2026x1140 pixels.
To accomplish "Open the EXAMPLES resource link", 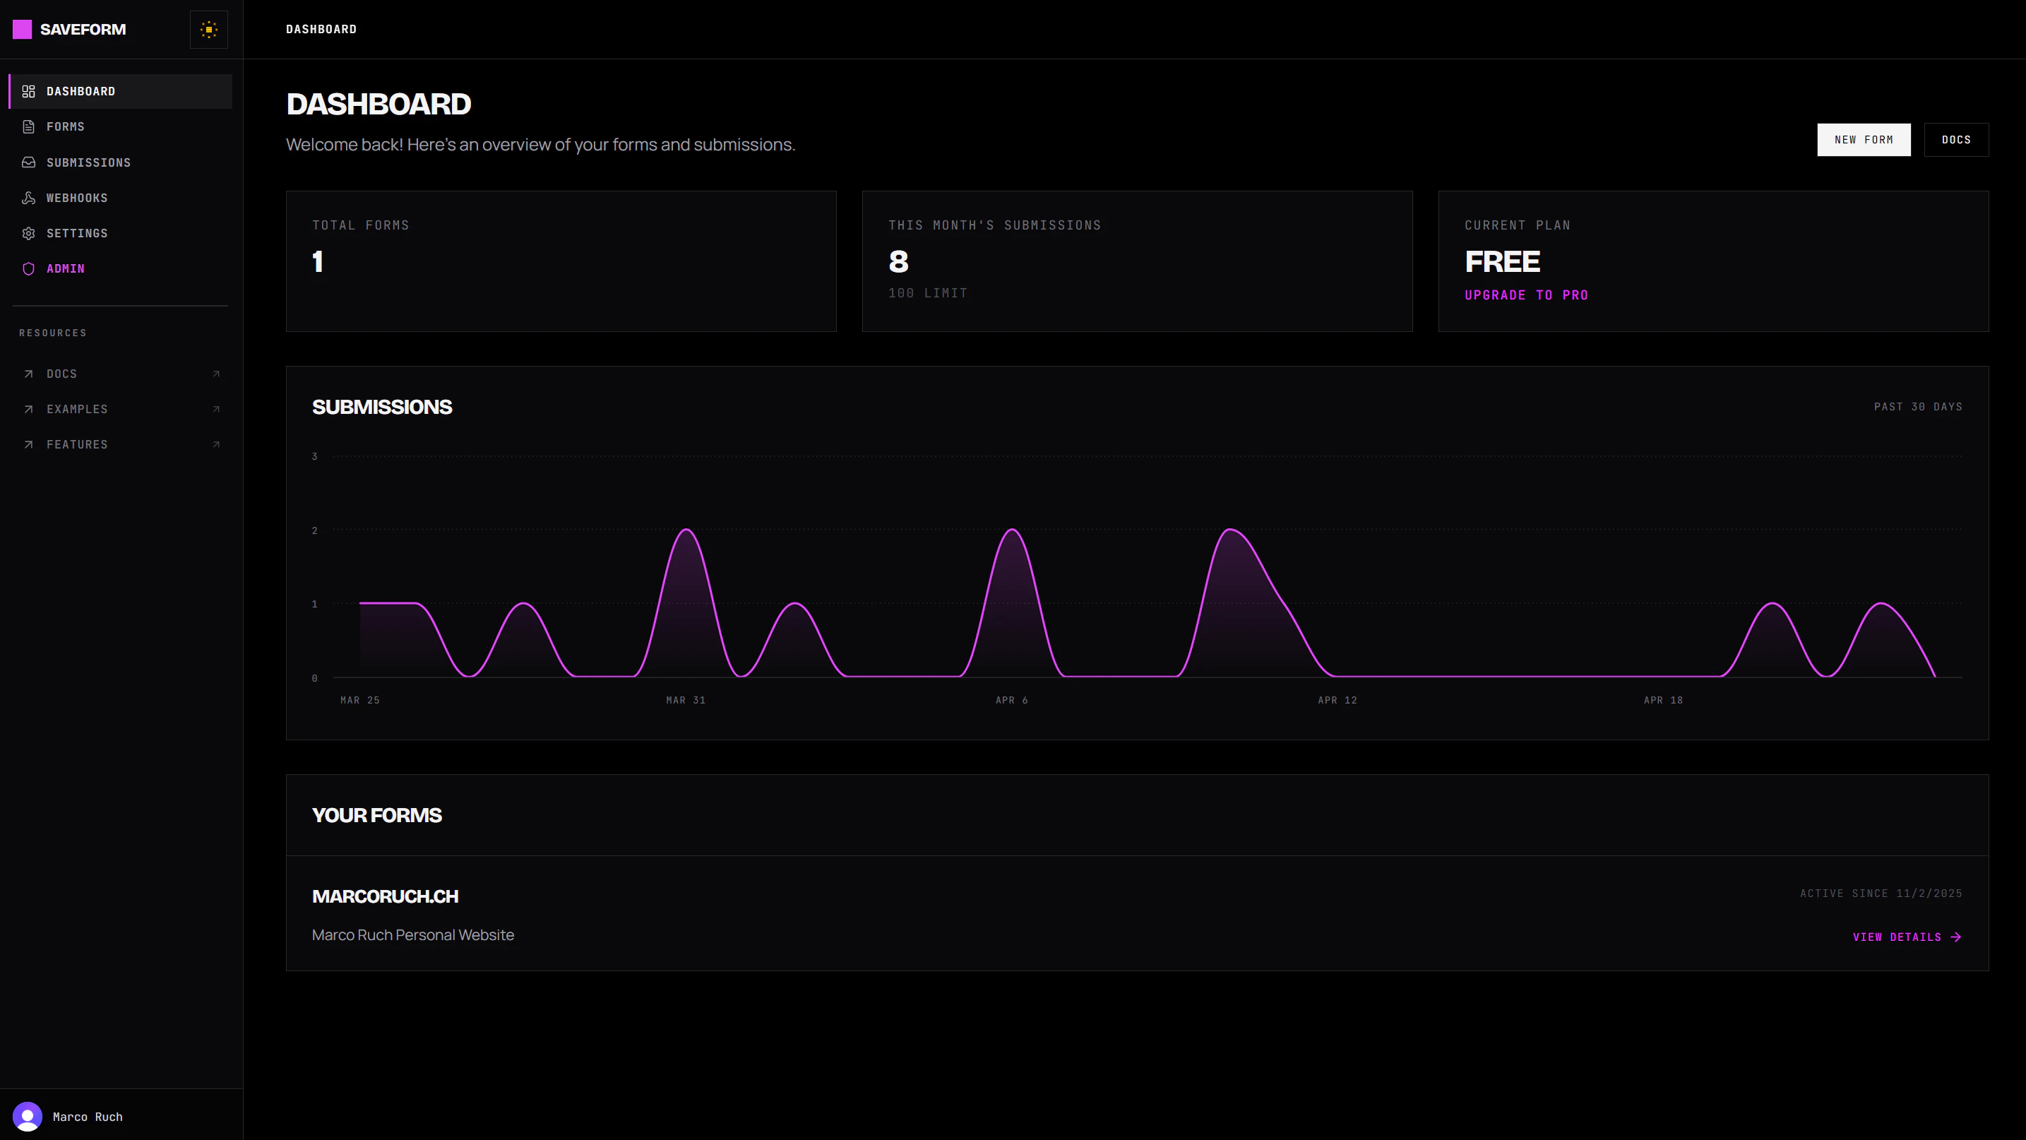I will (77, 409).
